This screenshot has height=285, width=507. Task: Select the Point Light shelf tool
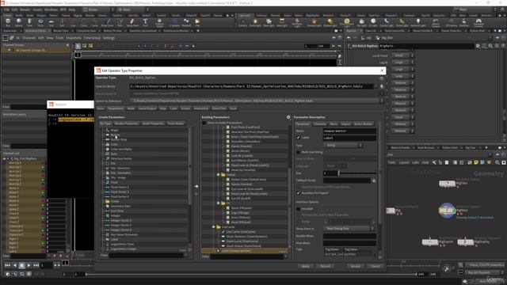click(255, 22)
